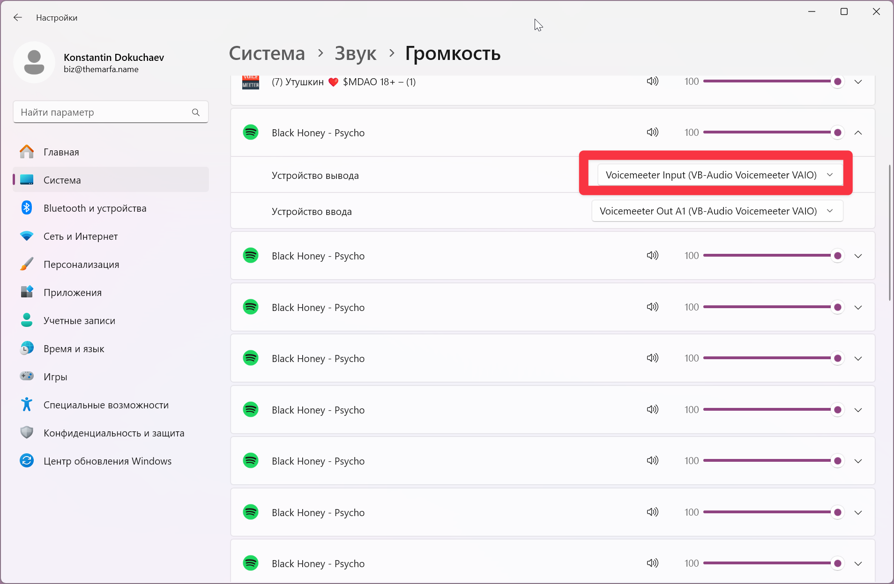Select Персонализация in the sidebar
This screenshot has height=584, width=894.
pyautogui.click(x=81, y=265)
